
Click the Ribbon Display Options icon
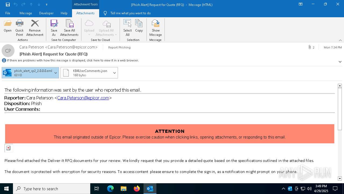click(x=300, y=4)
